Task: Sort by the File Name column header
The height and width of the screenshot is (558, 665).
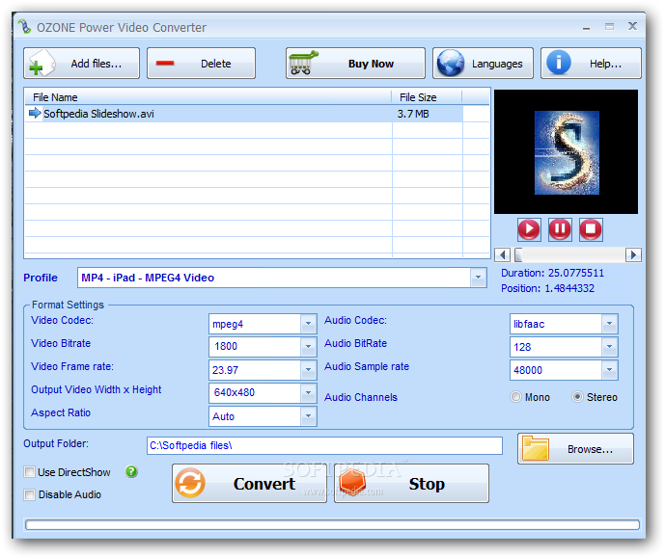Action: 208,97
